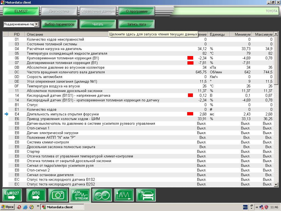Open the ELM327 connection icon at bottom
The image size is (281, 211).
(12, 195)
